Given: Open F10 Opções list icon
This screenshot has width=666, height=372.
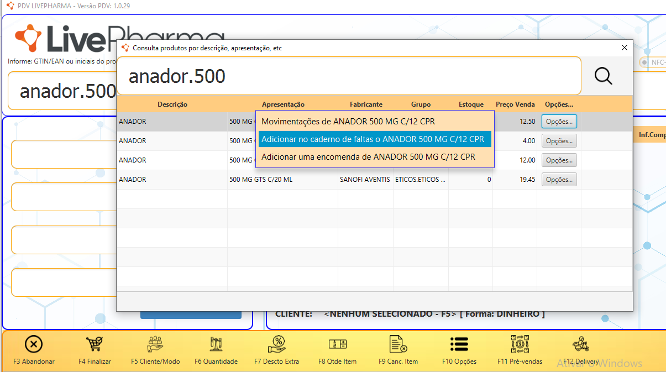Looking at the screenshot, I should pos(459,344).
